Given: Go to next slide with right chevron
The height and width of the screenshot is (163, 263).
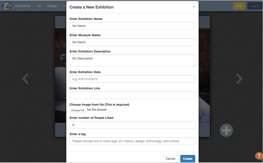Looking at the screenshot, I should coord(239,79).
